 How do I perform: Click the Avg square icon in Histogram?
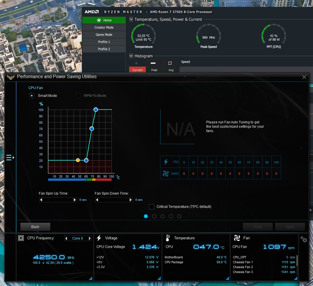pyautogui.click(x=170, y=63)
